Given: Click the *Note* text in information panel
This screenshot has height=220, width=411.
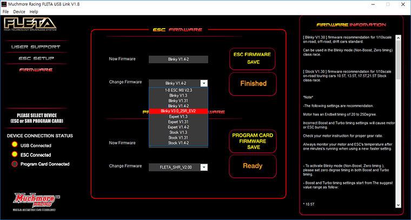Looking at the screenshot, I should coord(308,97).
